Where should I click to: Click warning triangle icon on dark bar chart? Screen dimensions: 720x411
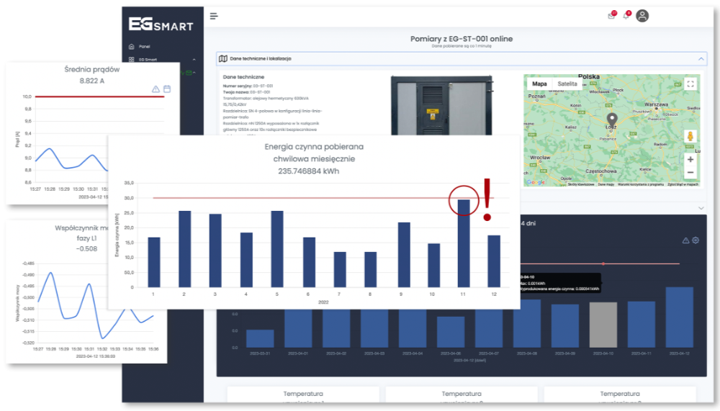[685, 240]
